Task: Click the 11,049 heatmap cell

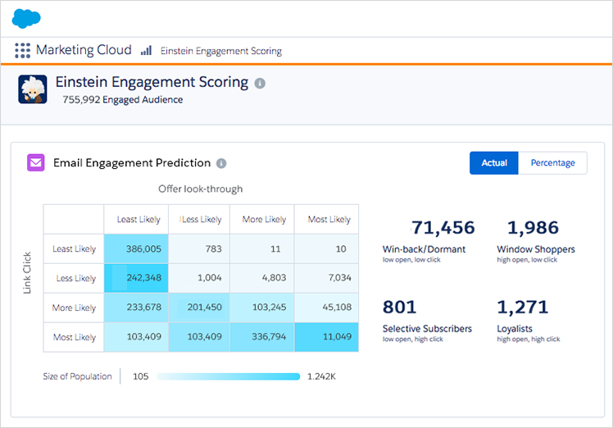Action: pyautogui.click(x=327, y=337)
